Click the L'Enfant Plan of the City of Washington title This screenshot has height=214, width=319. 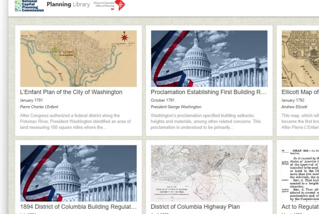pos(71,92)
